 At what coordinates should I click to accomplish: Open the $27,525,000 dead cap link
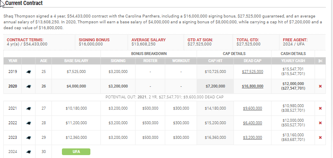click(253, 72)
